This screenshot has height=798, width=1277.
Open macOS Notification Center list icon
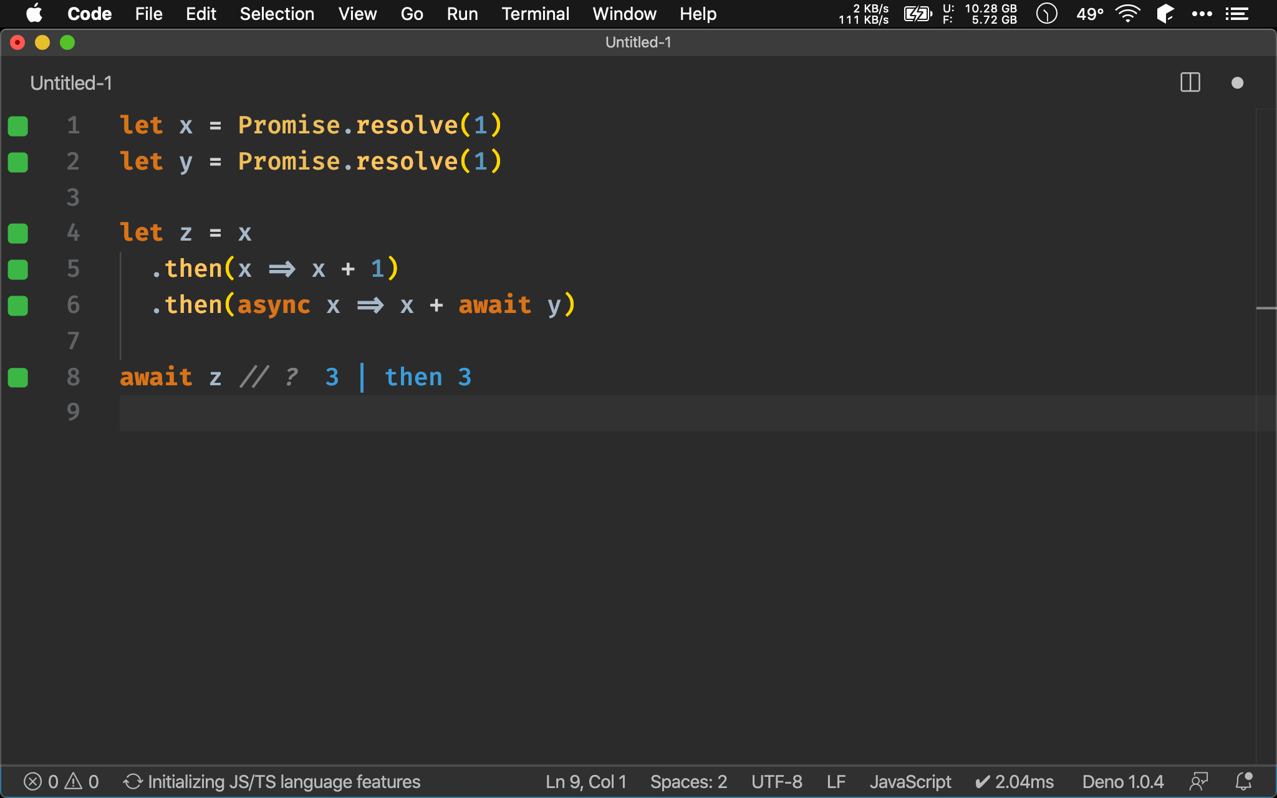click(1237, 14)
